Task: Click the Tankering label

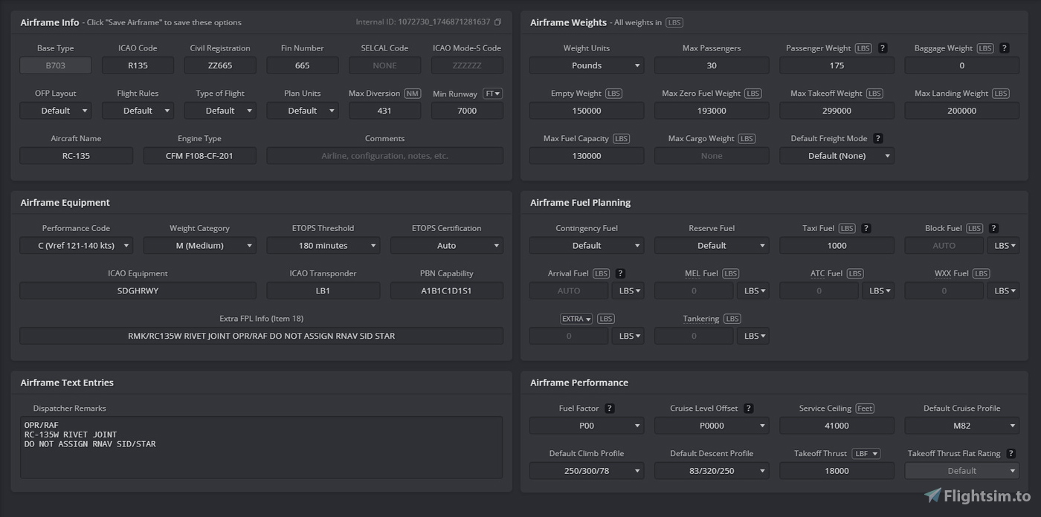Action: [x=701, y=319]
